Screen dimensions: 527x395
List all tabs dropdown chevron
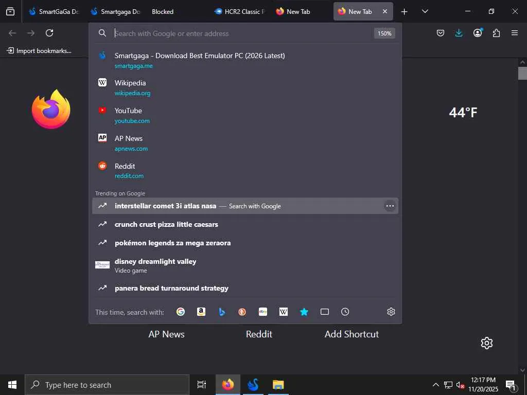coord(425,11)
